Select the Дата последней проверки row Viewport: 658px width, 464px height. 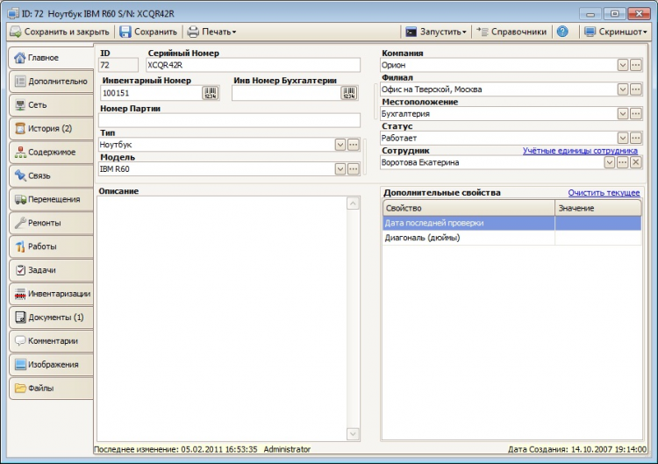512,223
